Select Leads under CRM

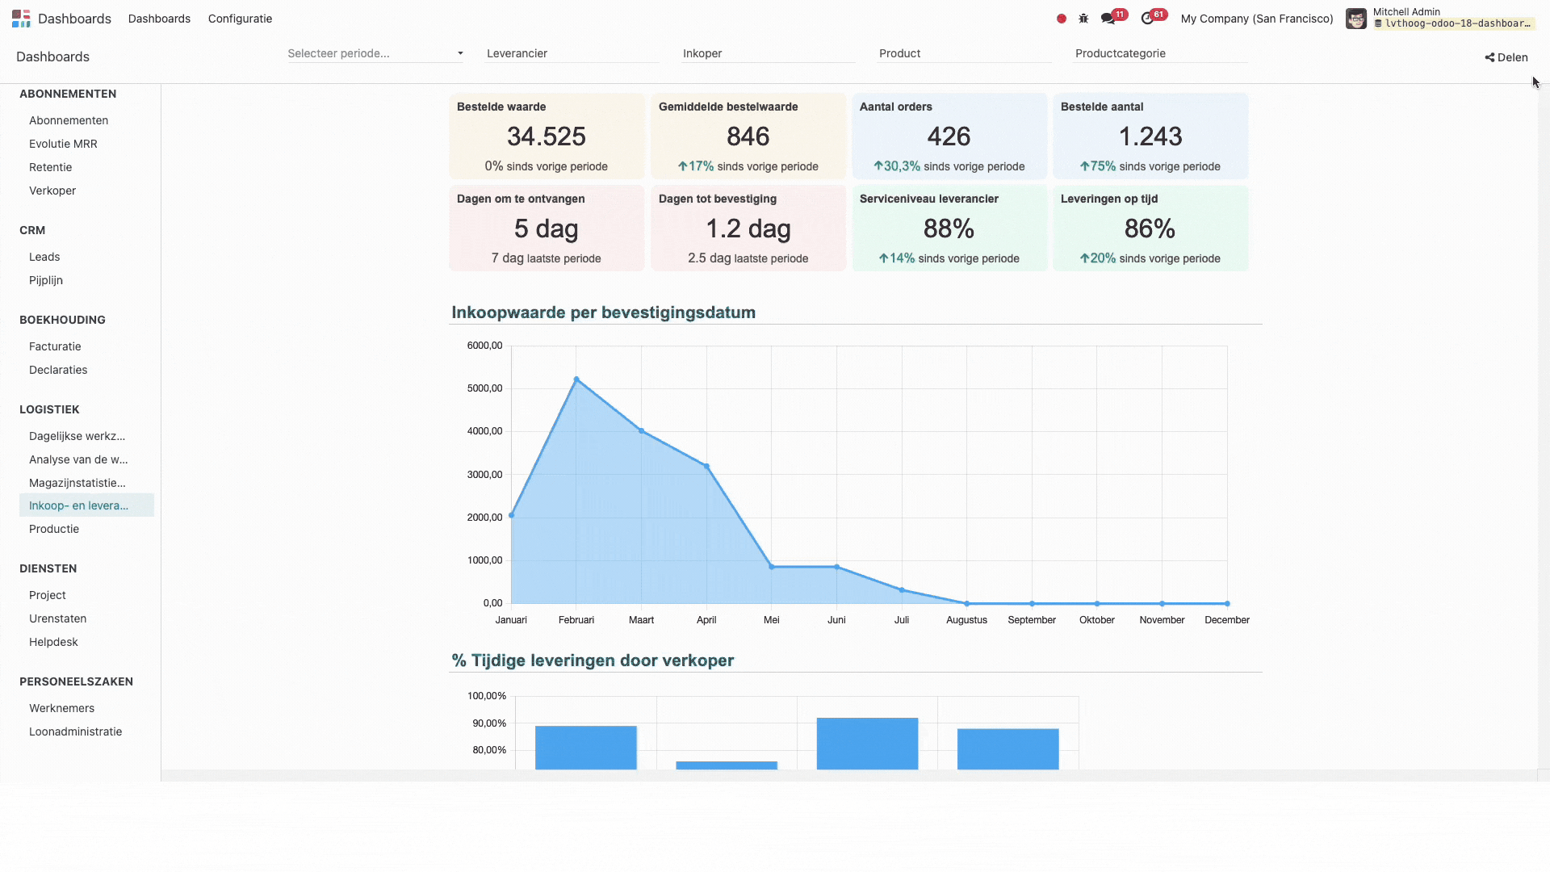tap(44, 256)
